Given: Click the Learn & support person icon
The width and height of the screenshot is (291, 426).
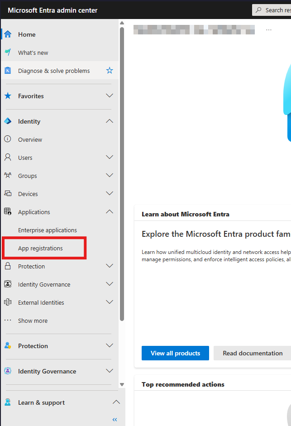Looking at the screenshot, I should (8, 402).
